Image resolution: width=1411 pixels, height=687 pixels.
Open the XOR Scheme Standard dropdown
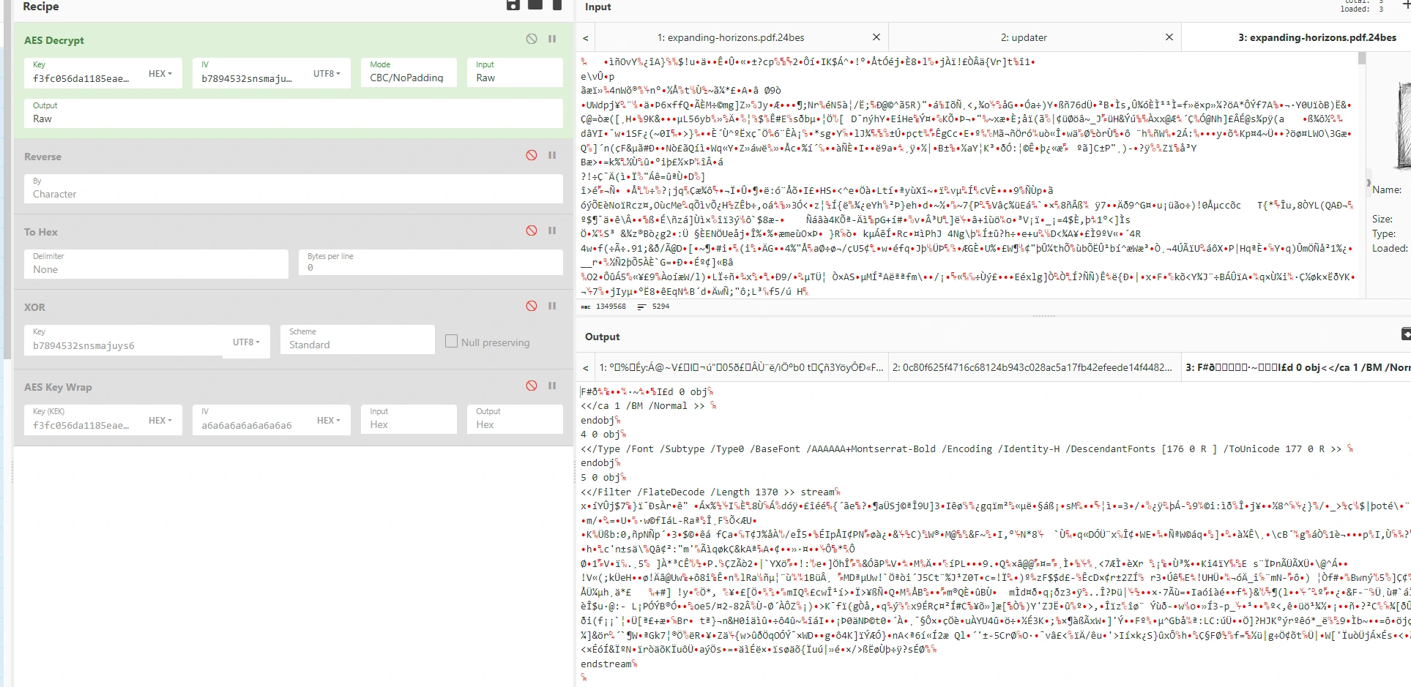[357, 339]
